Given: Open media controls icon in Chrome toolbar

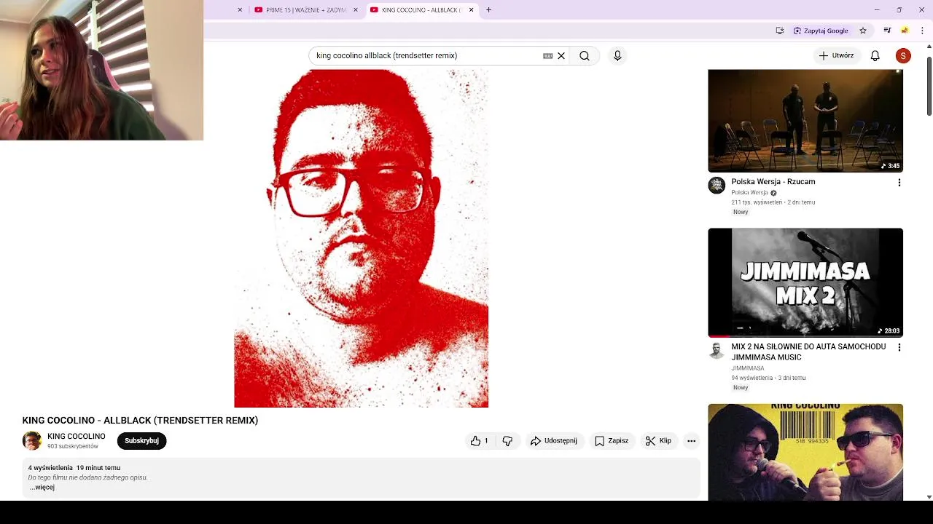Looking at the screenshot, I should tap(887, 31).
